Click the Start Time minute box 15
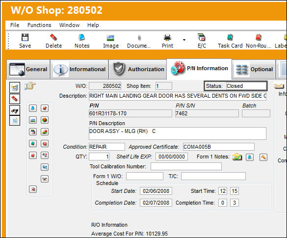 [235, 191]
